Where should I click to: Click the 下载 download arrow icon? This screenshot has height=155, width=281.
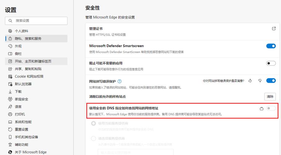[10, 91]
